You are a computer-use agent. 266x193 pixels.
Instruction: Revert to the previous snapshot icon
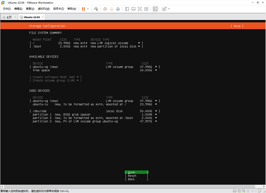(111, 9)
